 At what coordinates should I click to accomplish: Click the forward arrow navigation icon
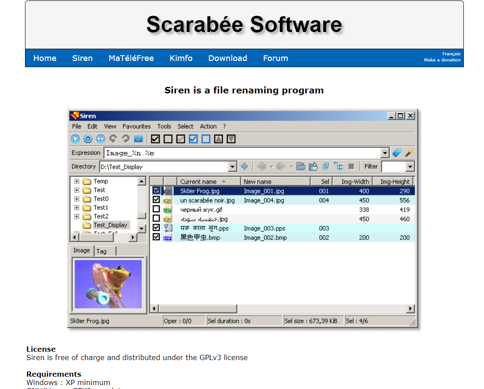click(x=280, y=167)
